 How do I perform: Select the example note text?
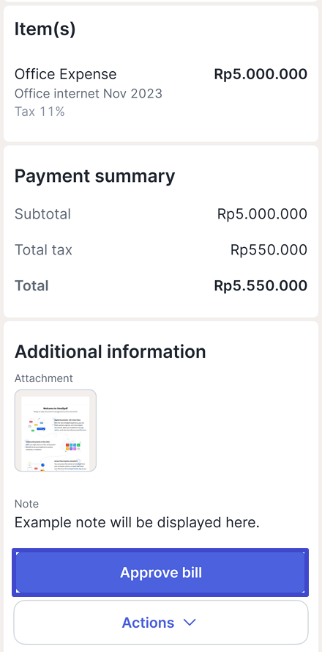click(137, 523)
